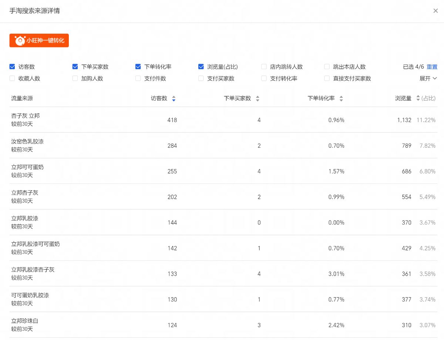
Task: Click the 重置 link to reset selections
Action: [x=432, y=67]
